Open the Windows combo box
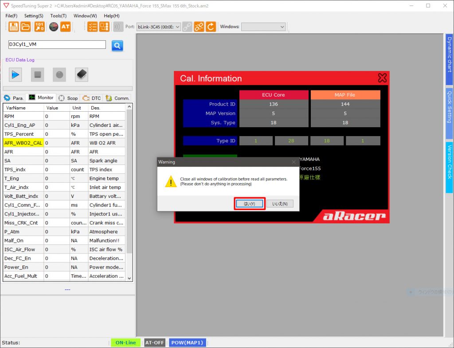The height and width of the screenshot is (348, 454). tap(263, 27)
